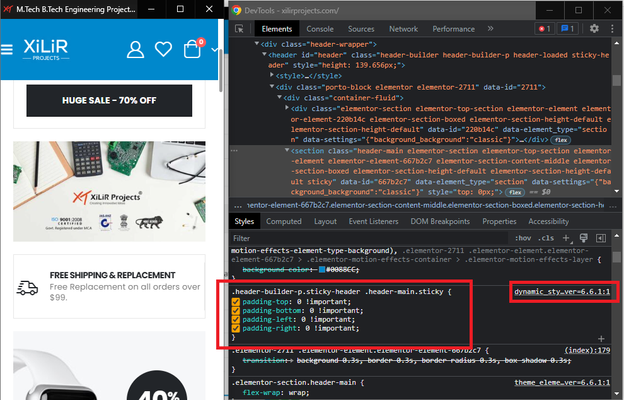Viewport: 624px width, 400px height.
Task: Open the shopping cart icon
Action: [192, 49]
